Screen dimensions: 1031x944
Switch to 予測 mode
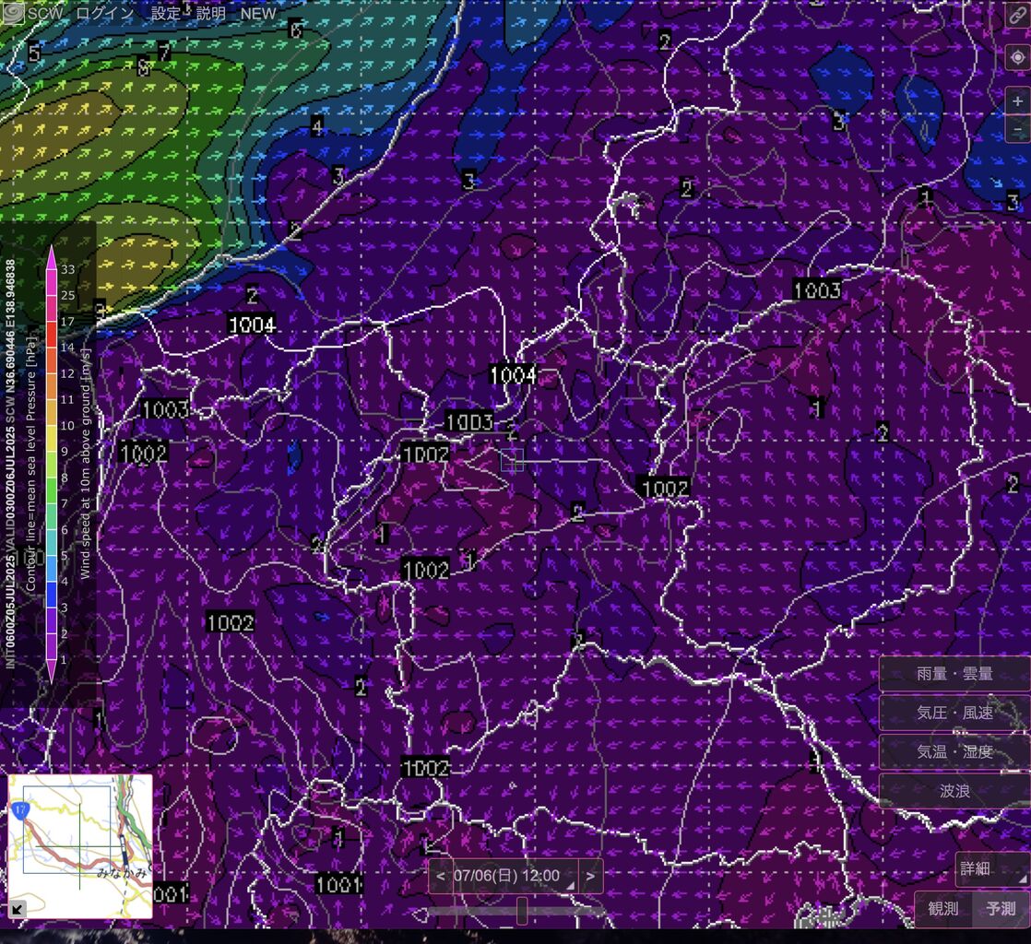1001,908
